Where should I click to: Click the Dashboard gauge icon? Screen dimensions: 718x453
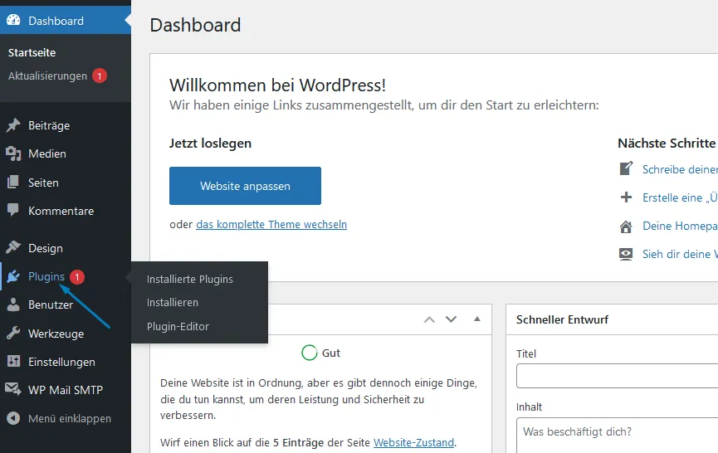13,20
